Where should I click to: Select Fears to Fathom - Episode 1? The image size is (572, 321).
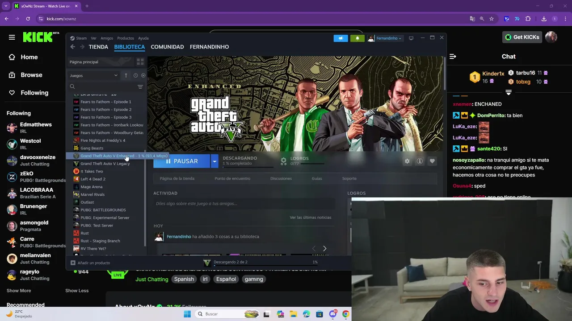click(x=106, y=102)
